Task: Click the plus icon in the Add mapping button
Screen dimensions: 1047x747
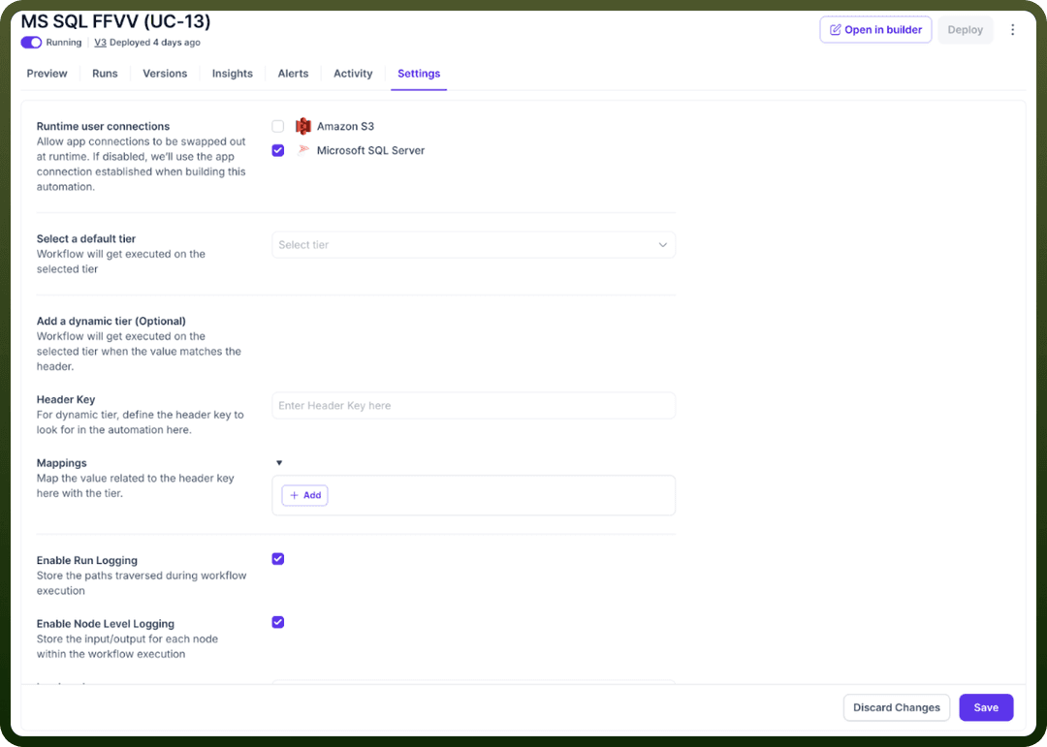Action: (x=294, y=495)
